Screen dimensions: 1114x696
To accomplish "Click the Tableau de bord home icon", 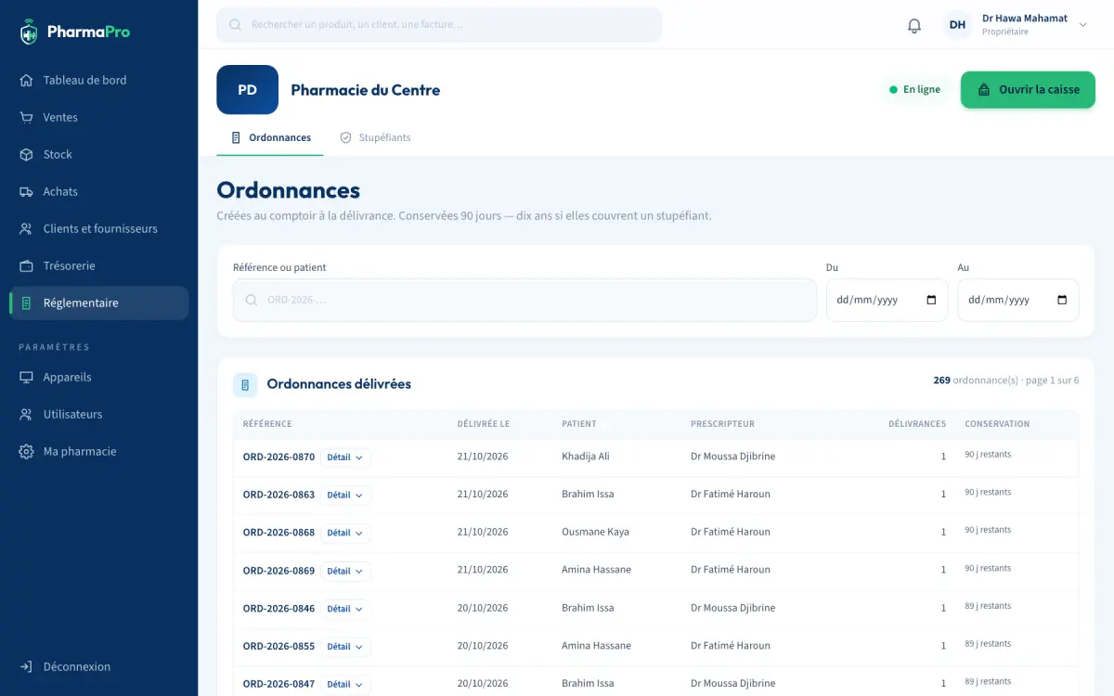I will pos(26,80).
